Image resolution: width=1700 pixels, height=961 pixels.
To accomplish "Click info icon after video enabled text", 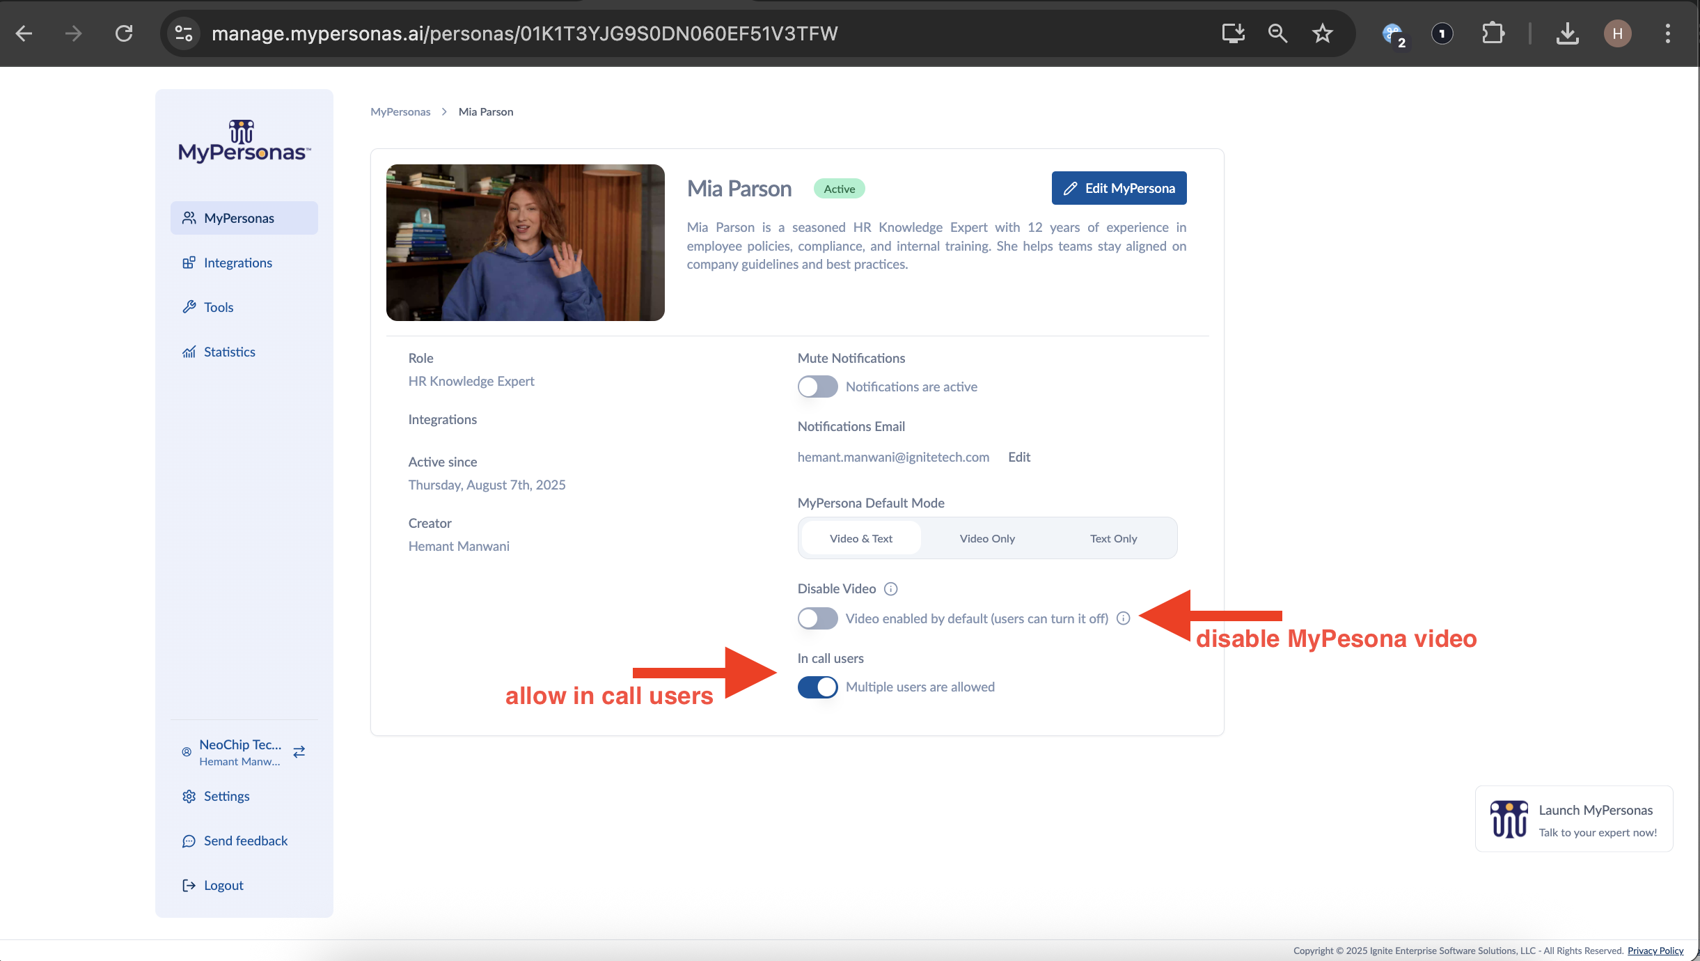I will (1124, 618).
